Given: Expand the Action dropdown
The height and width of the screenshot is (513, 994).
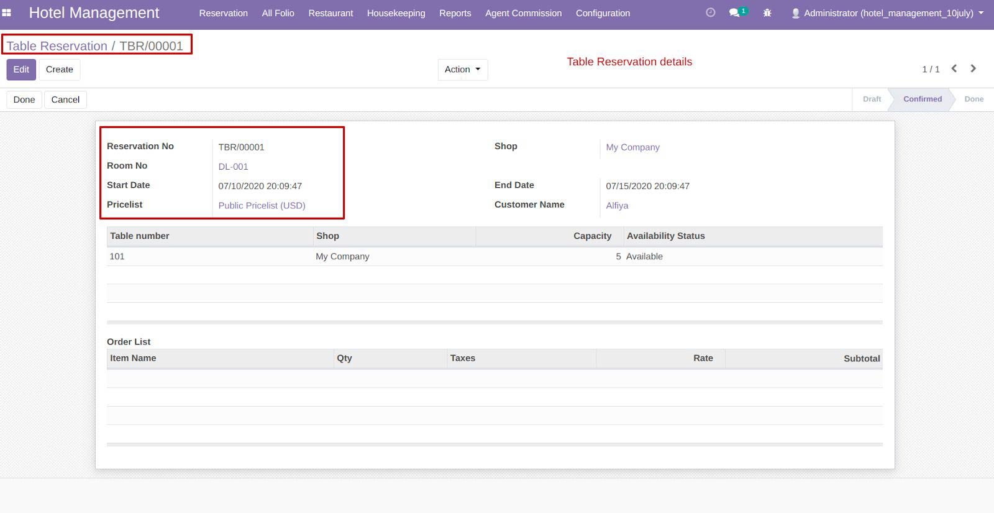Looking at the screenshot, I should [x=463, y=70].
